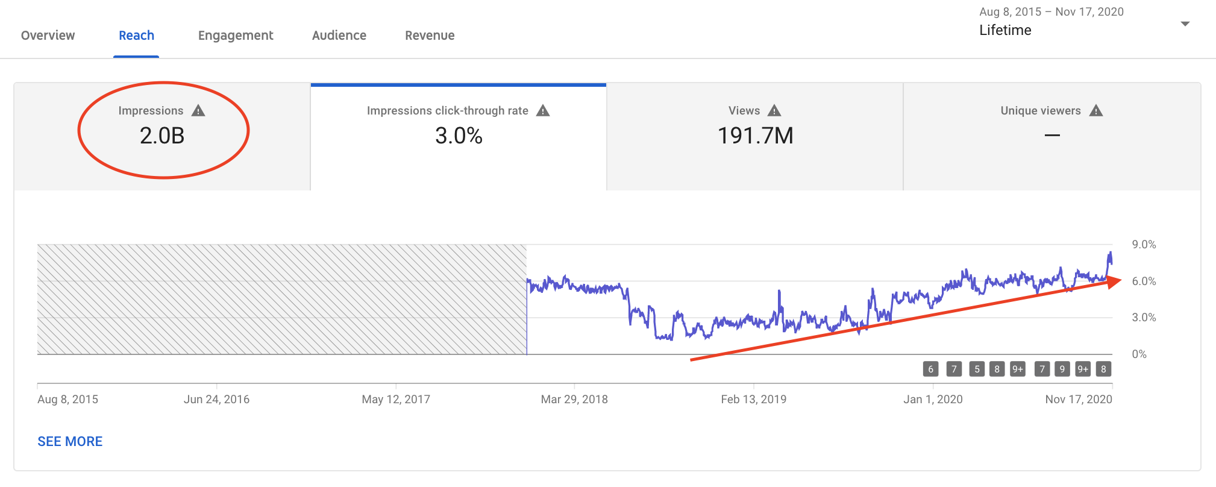The width and height of the screenshot is (1216, 487).
Task: Select the Impressions click-through rate 3.0% card
Action: pos(459,137)
